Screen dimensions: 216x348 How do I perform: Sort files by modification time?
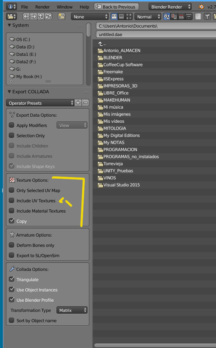coord(181,16)
